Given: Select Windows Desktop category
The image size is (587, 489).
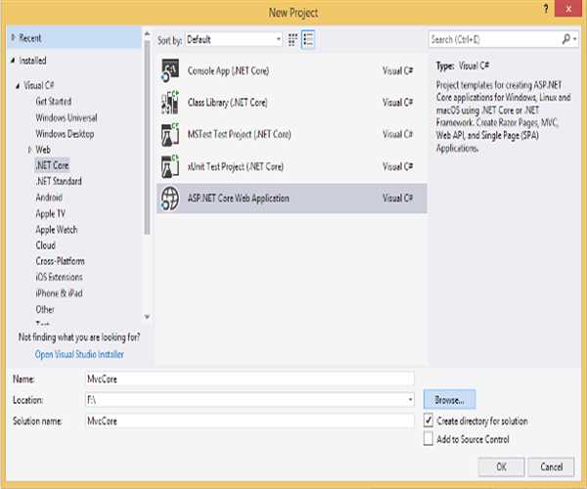Looking at the screenshot, I should tap(65, 133).
